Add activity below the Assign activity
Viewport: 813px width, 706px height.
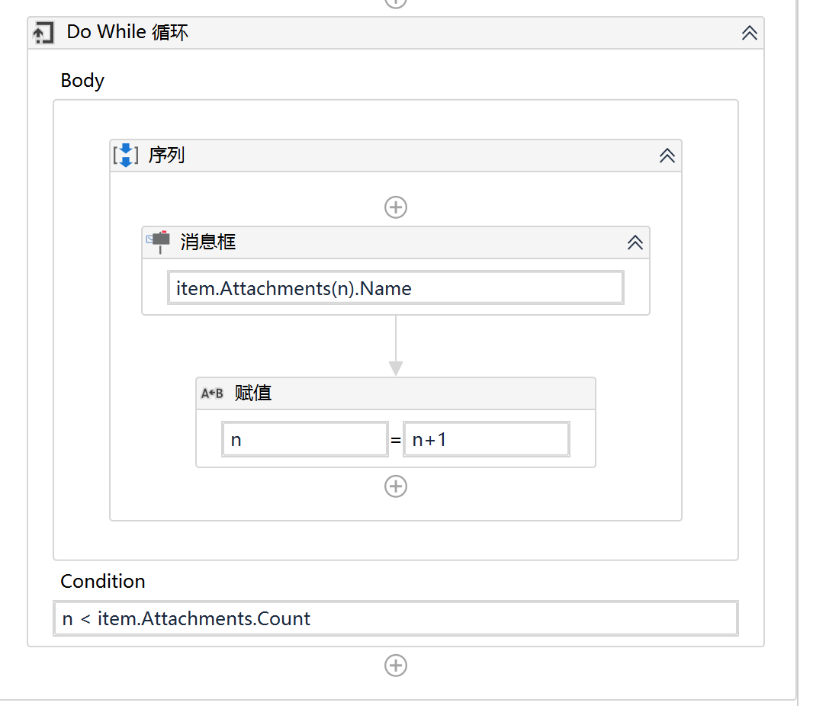[396, 486]
